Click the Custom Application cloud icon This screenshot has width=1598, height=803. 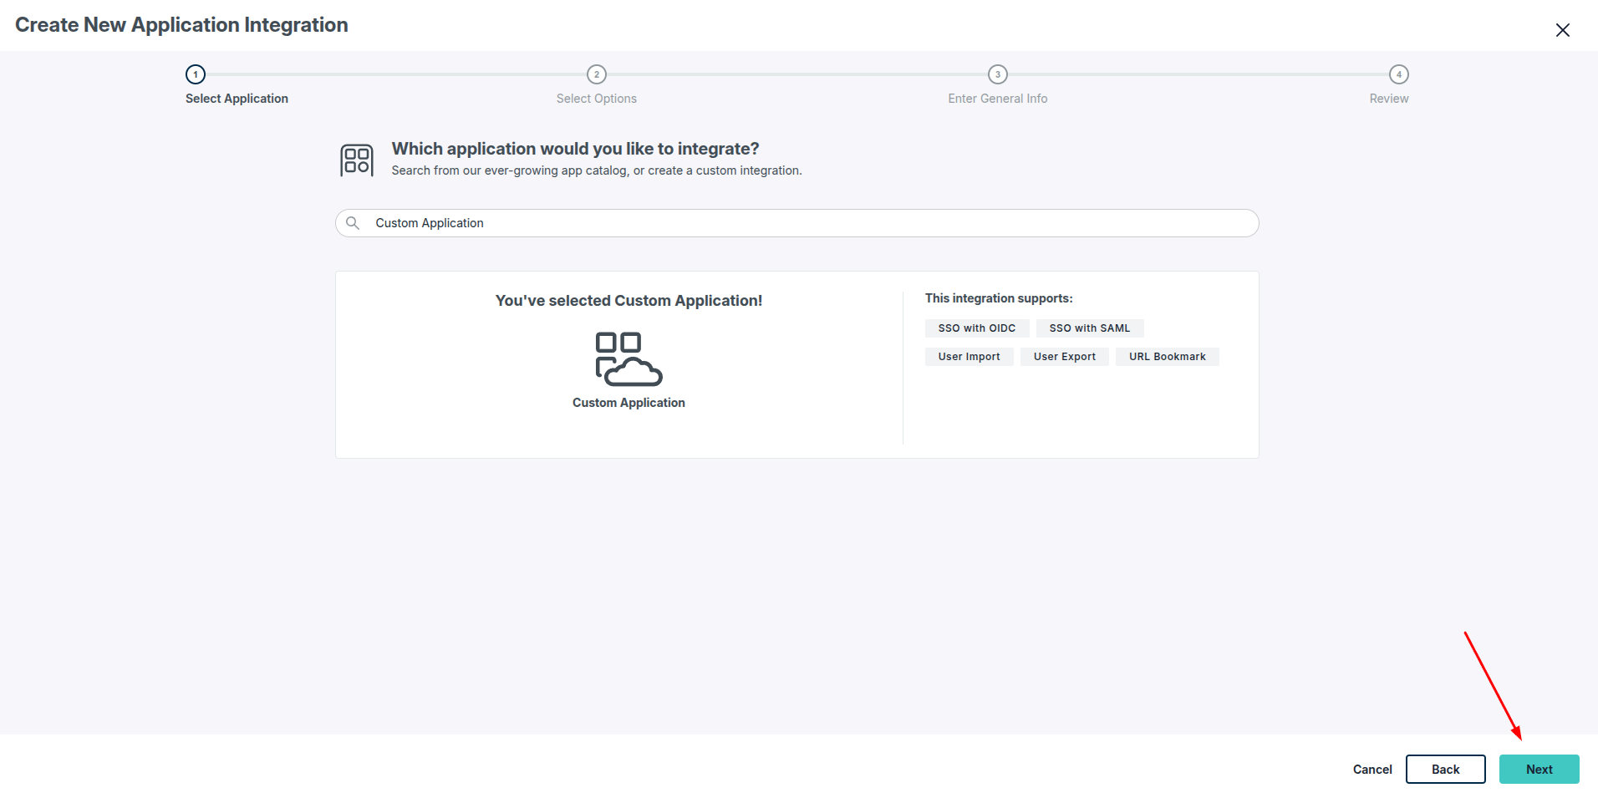[629, 358]
